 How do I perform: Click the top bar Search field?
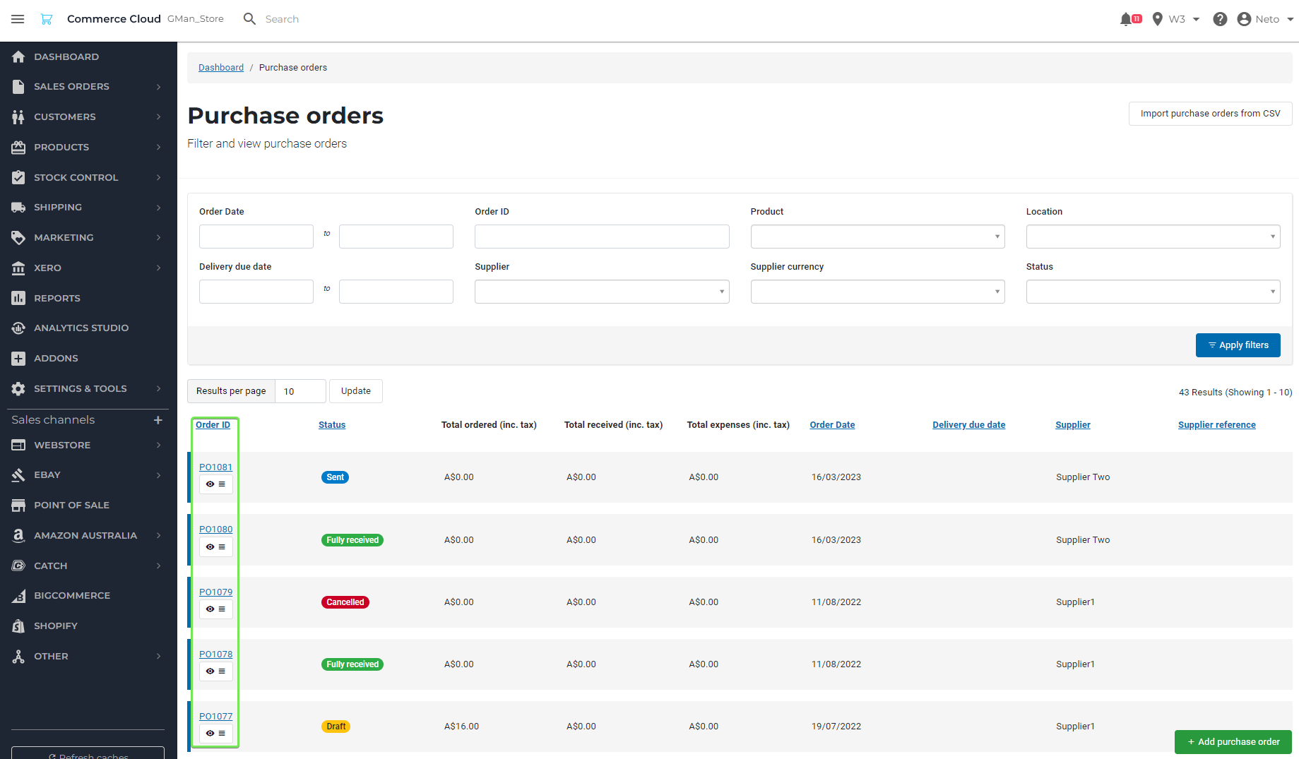[281, 19]
